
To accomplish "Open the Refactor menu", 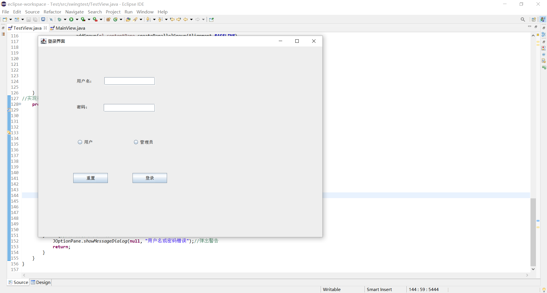I will click(52, 12).
